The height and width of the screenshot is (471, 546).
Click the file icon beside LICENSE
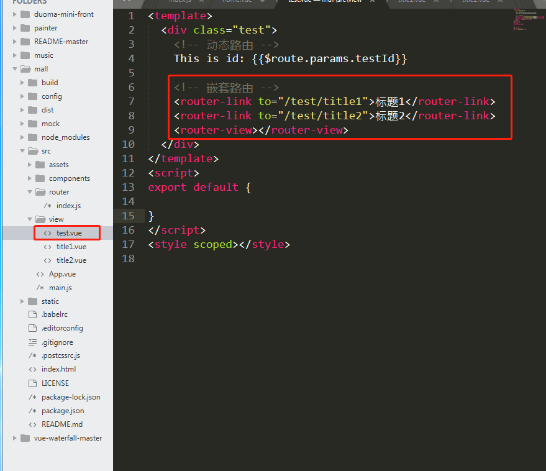32,383
